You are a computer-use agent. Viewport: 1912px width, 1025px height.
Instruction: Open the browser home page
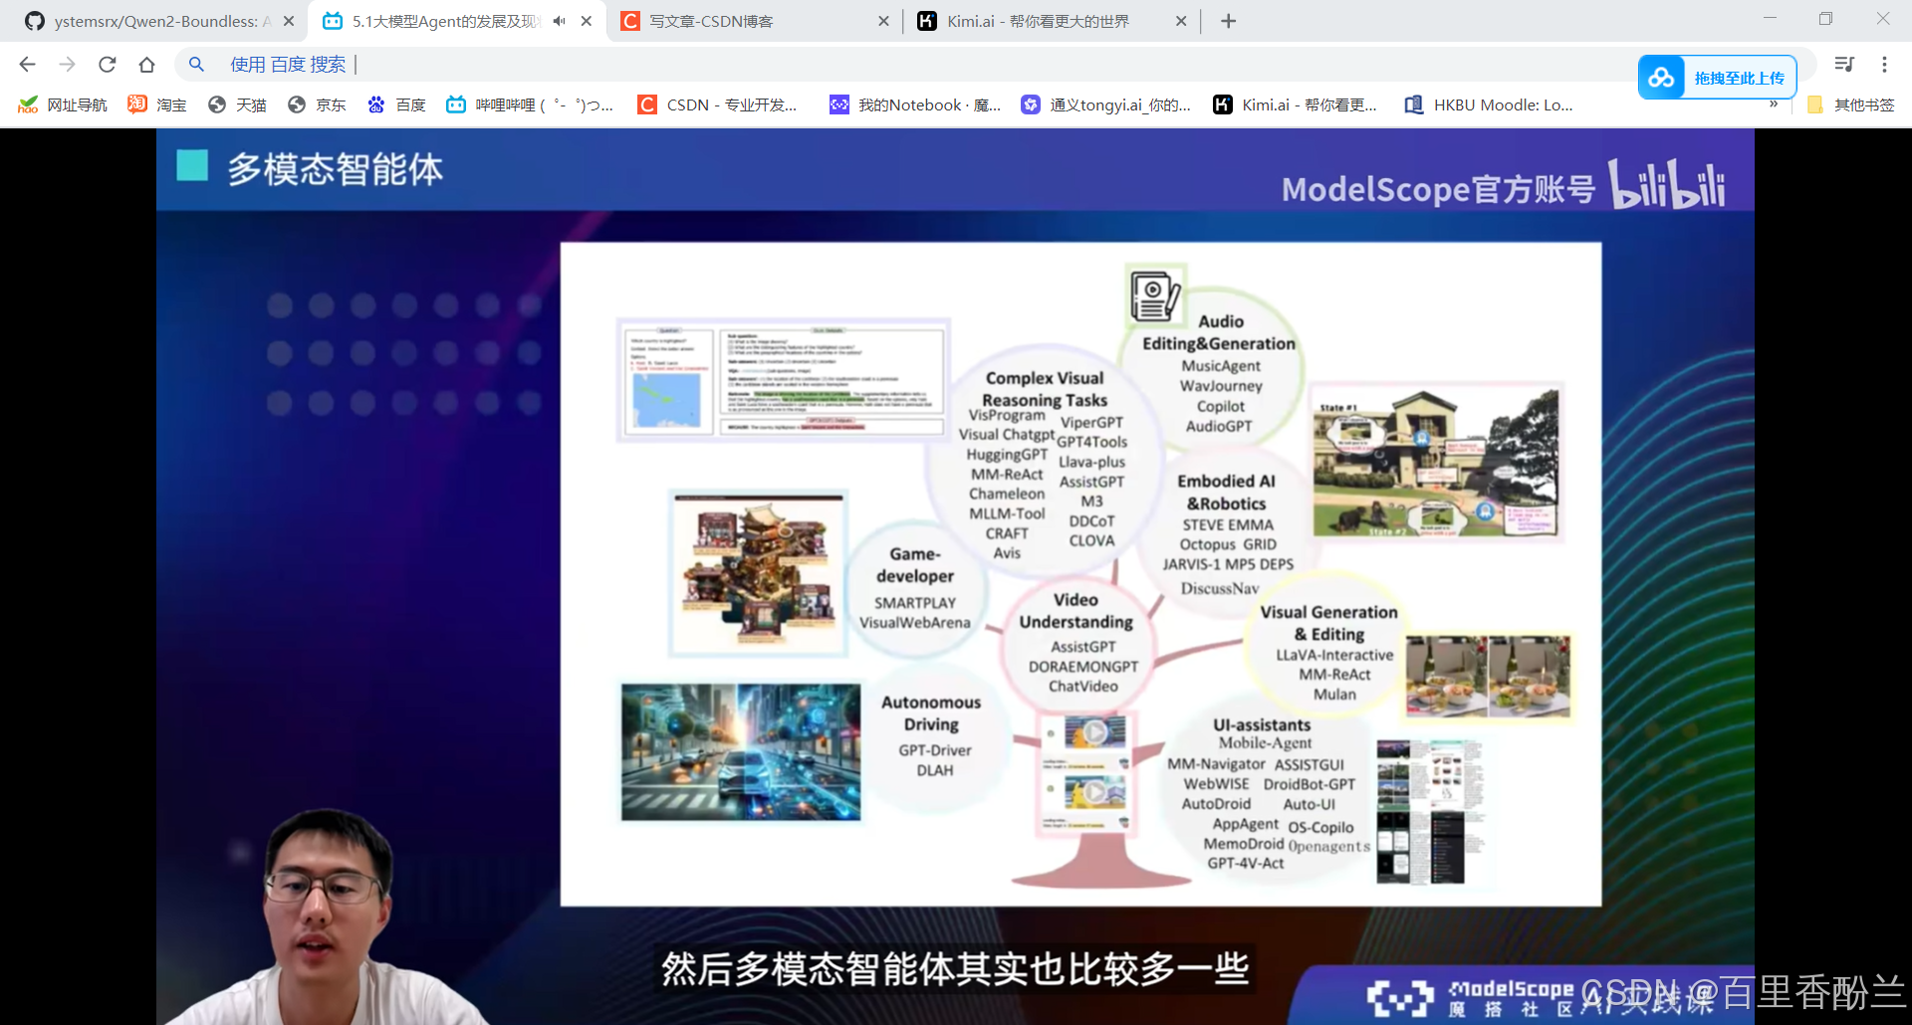click(147, 65)
